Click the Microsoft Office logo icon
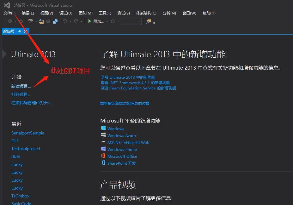 tap(103, 156)
